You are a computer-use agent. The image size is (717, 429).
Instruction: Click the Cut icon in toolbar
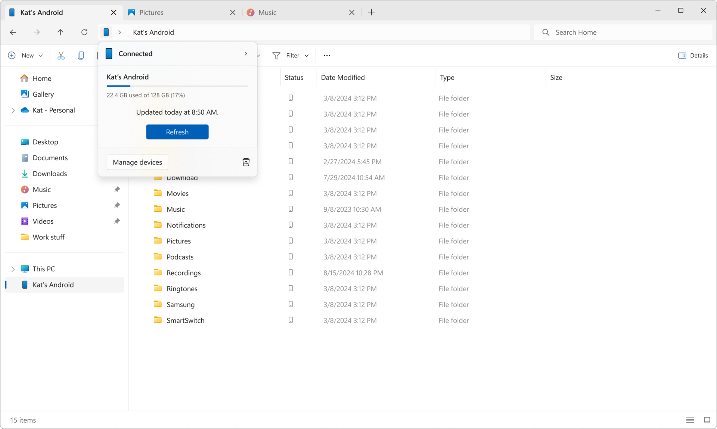click(61, 55)
